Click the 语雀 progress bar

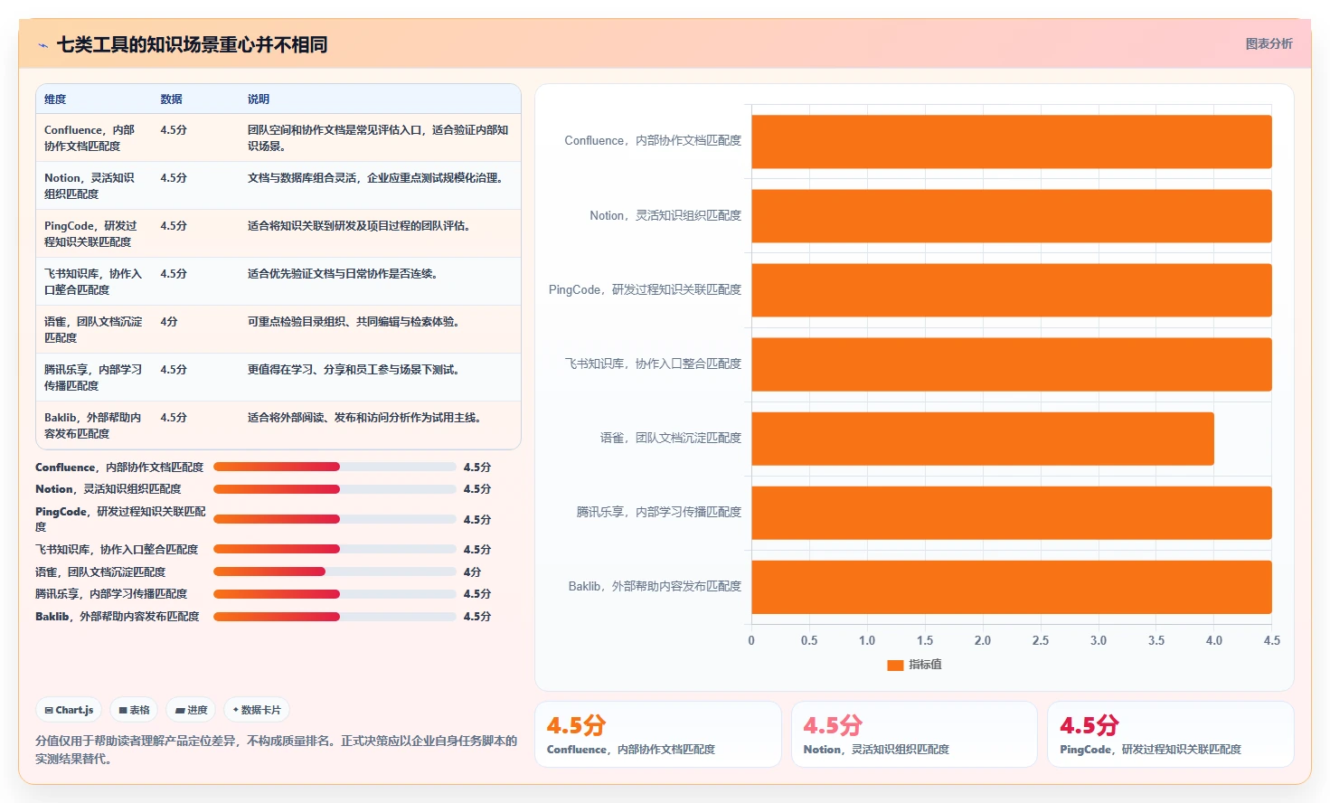click(x=335, y=572)
